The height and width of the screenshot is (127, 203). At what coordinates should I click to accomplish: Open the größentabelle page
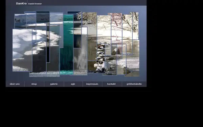coord(134,84)
